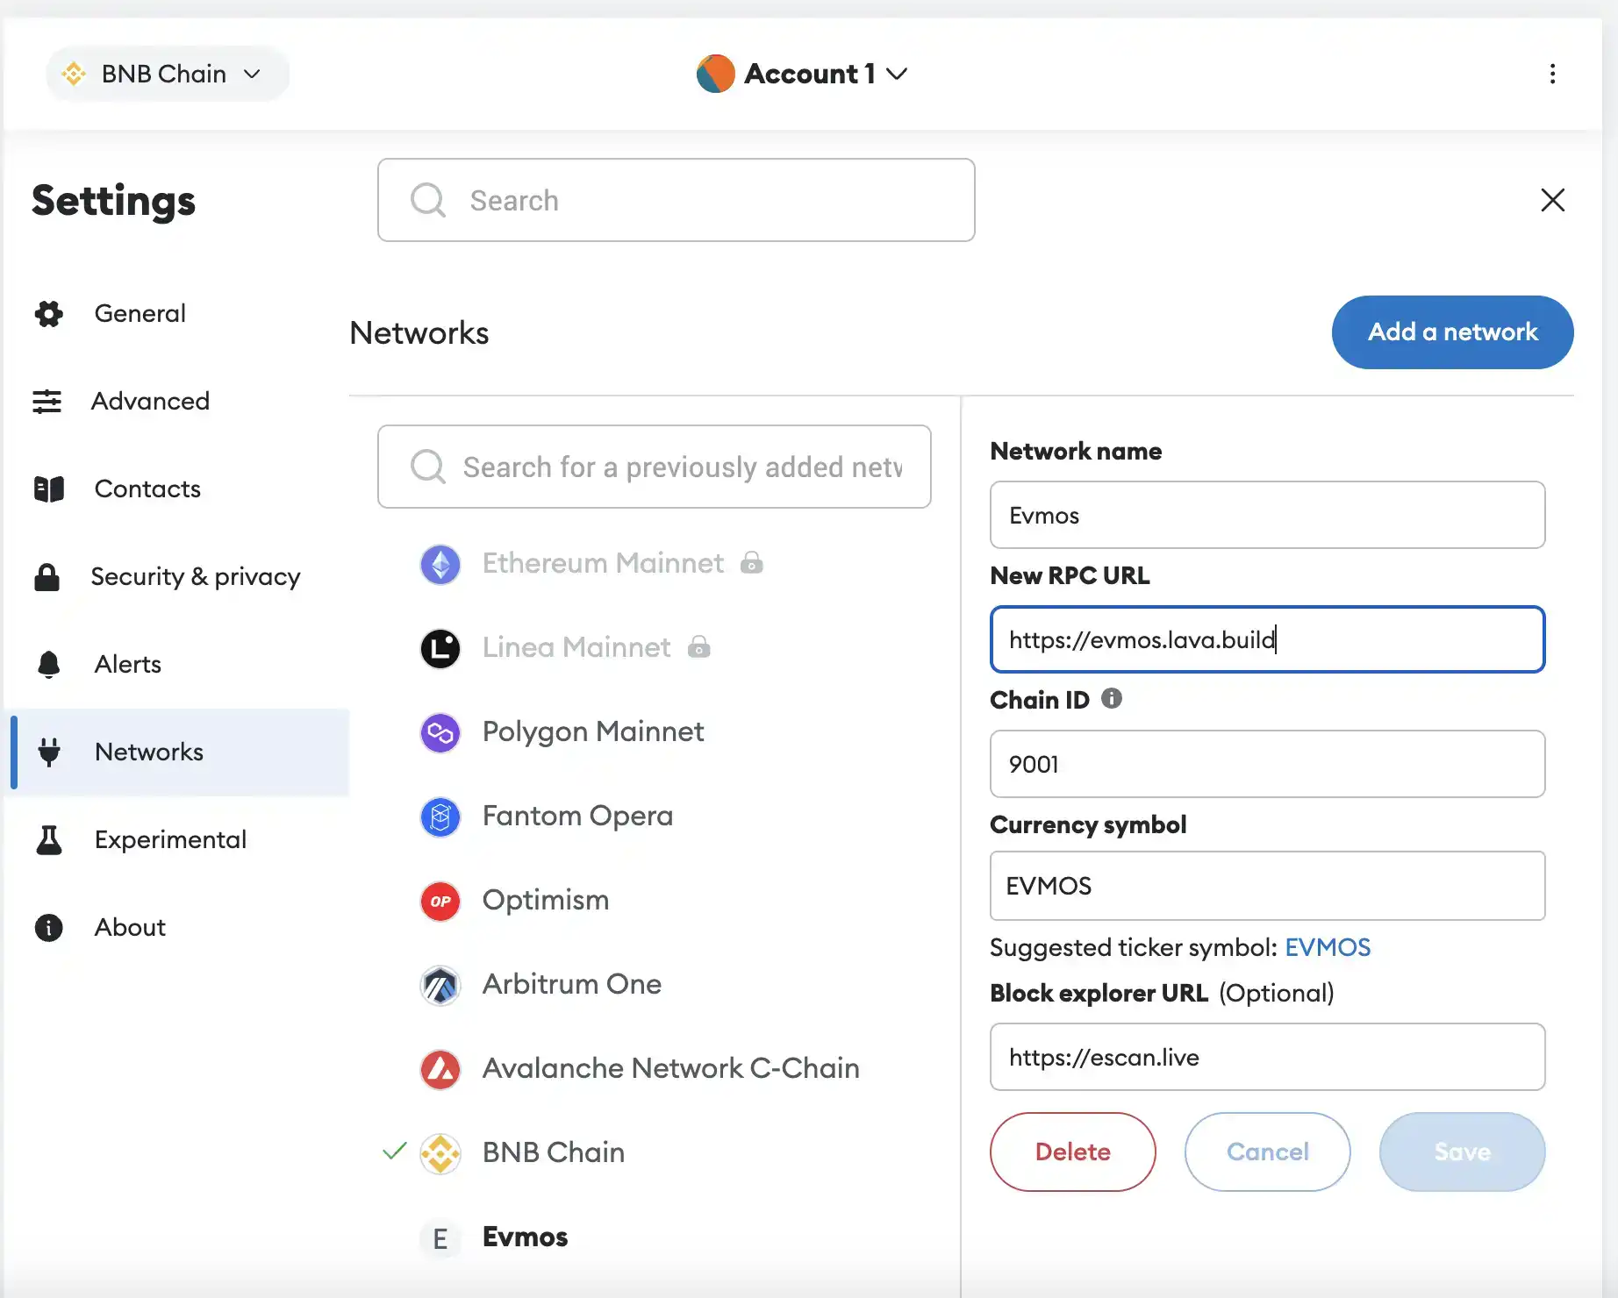Click the Fantom Opera network icon
The height and width of the screenshot is (1298, 1618).
[x=440, y=817]
